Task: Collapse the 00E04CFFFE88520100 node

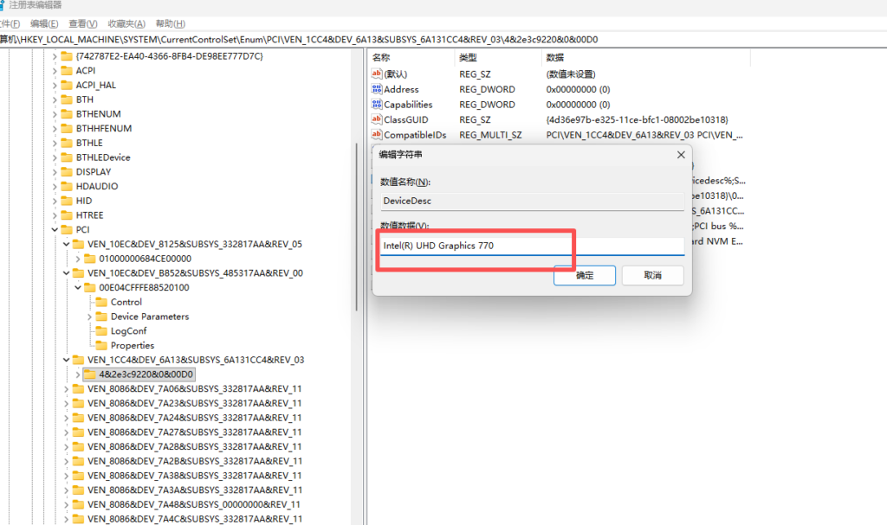Action: point(79,288)
